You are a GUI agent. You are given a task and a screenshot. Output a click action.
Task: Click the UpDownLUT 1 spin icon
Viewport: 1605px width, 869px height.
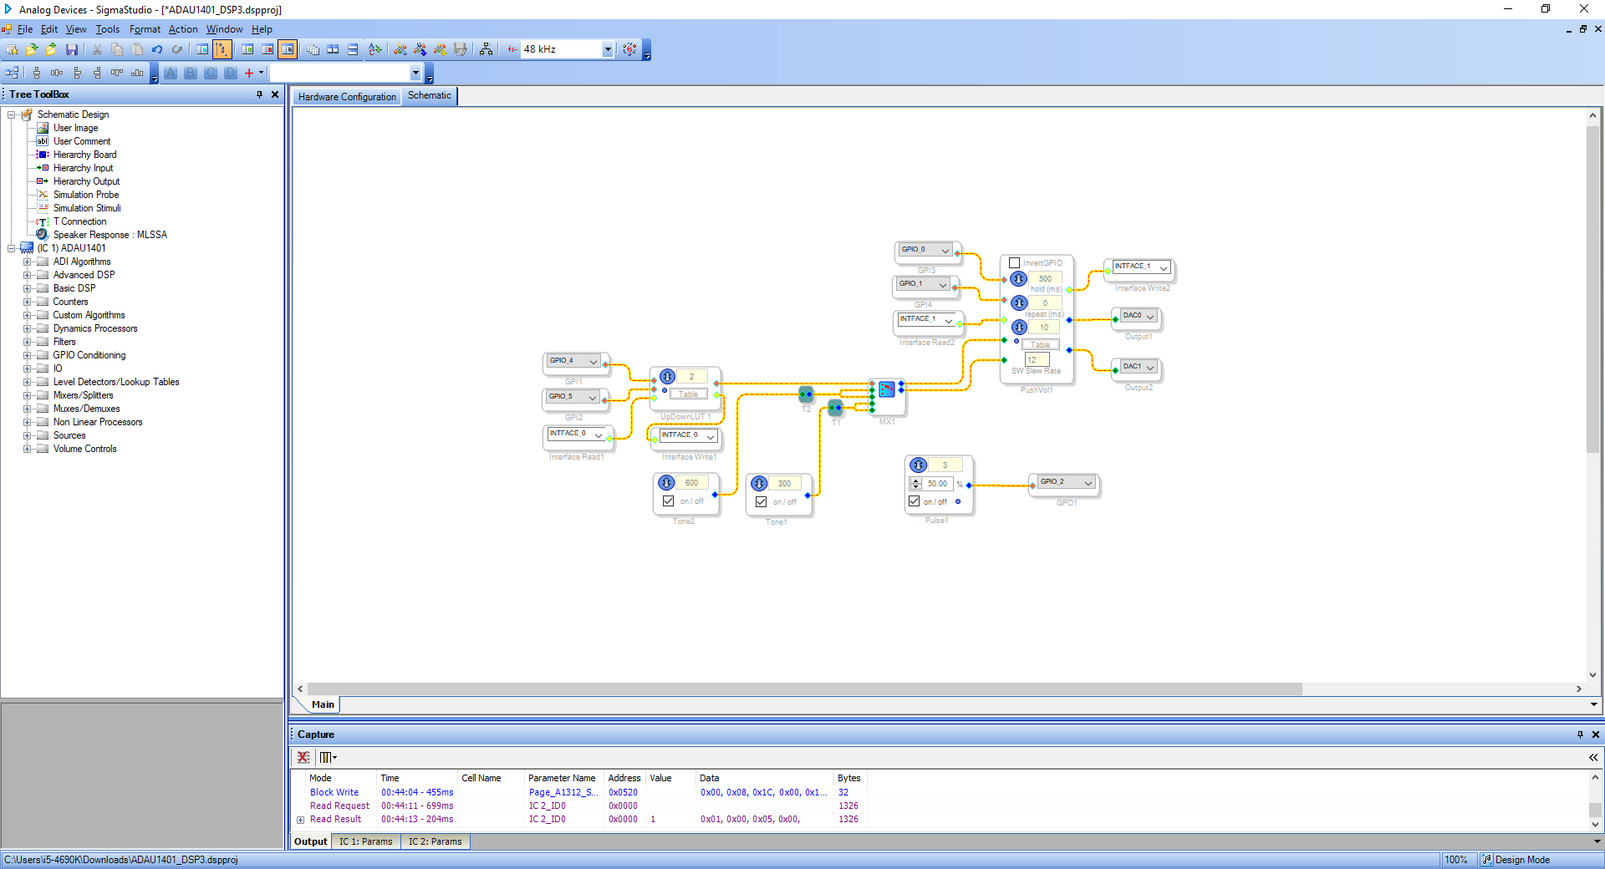(667, 376)
